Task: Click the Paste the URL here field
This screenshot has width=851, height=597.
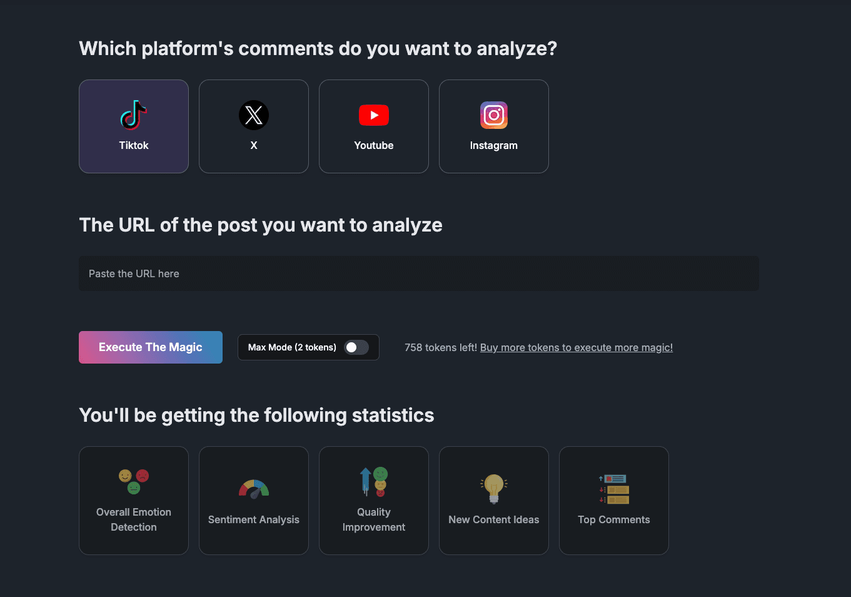Action: [x=418, y=273]
